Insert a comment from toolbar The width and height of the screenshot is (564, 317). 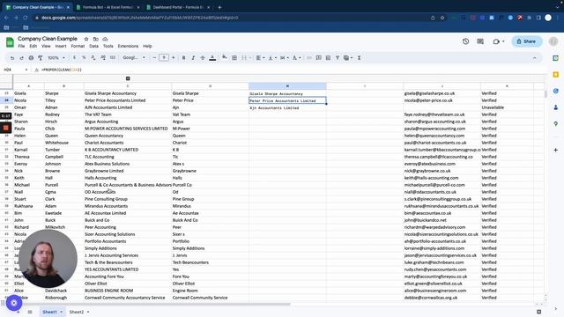319,58
